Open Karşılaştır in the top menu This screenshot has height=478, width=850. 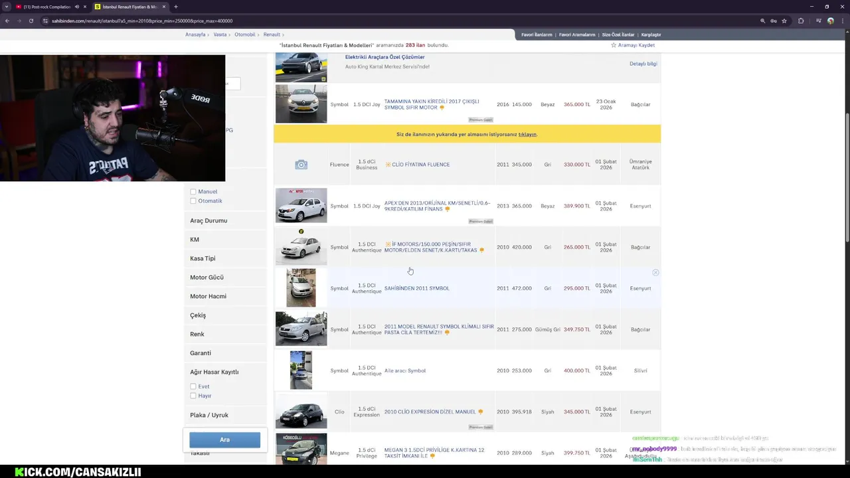coord(651,35)
